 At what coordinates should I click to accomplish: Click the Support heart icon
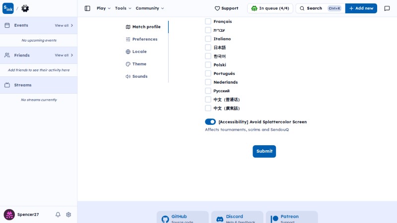217,8
